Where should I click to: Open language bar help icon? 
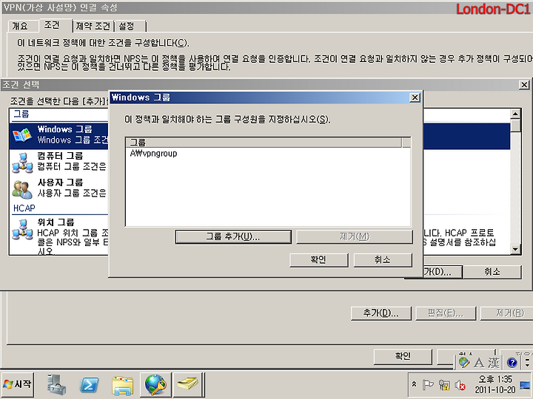tap(512, 363)
